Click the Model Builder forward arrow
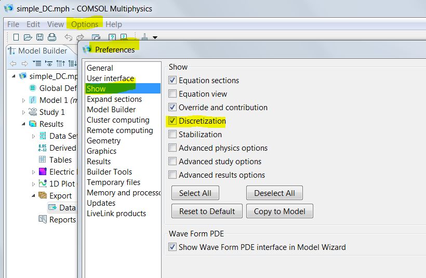 click(25, 63)
